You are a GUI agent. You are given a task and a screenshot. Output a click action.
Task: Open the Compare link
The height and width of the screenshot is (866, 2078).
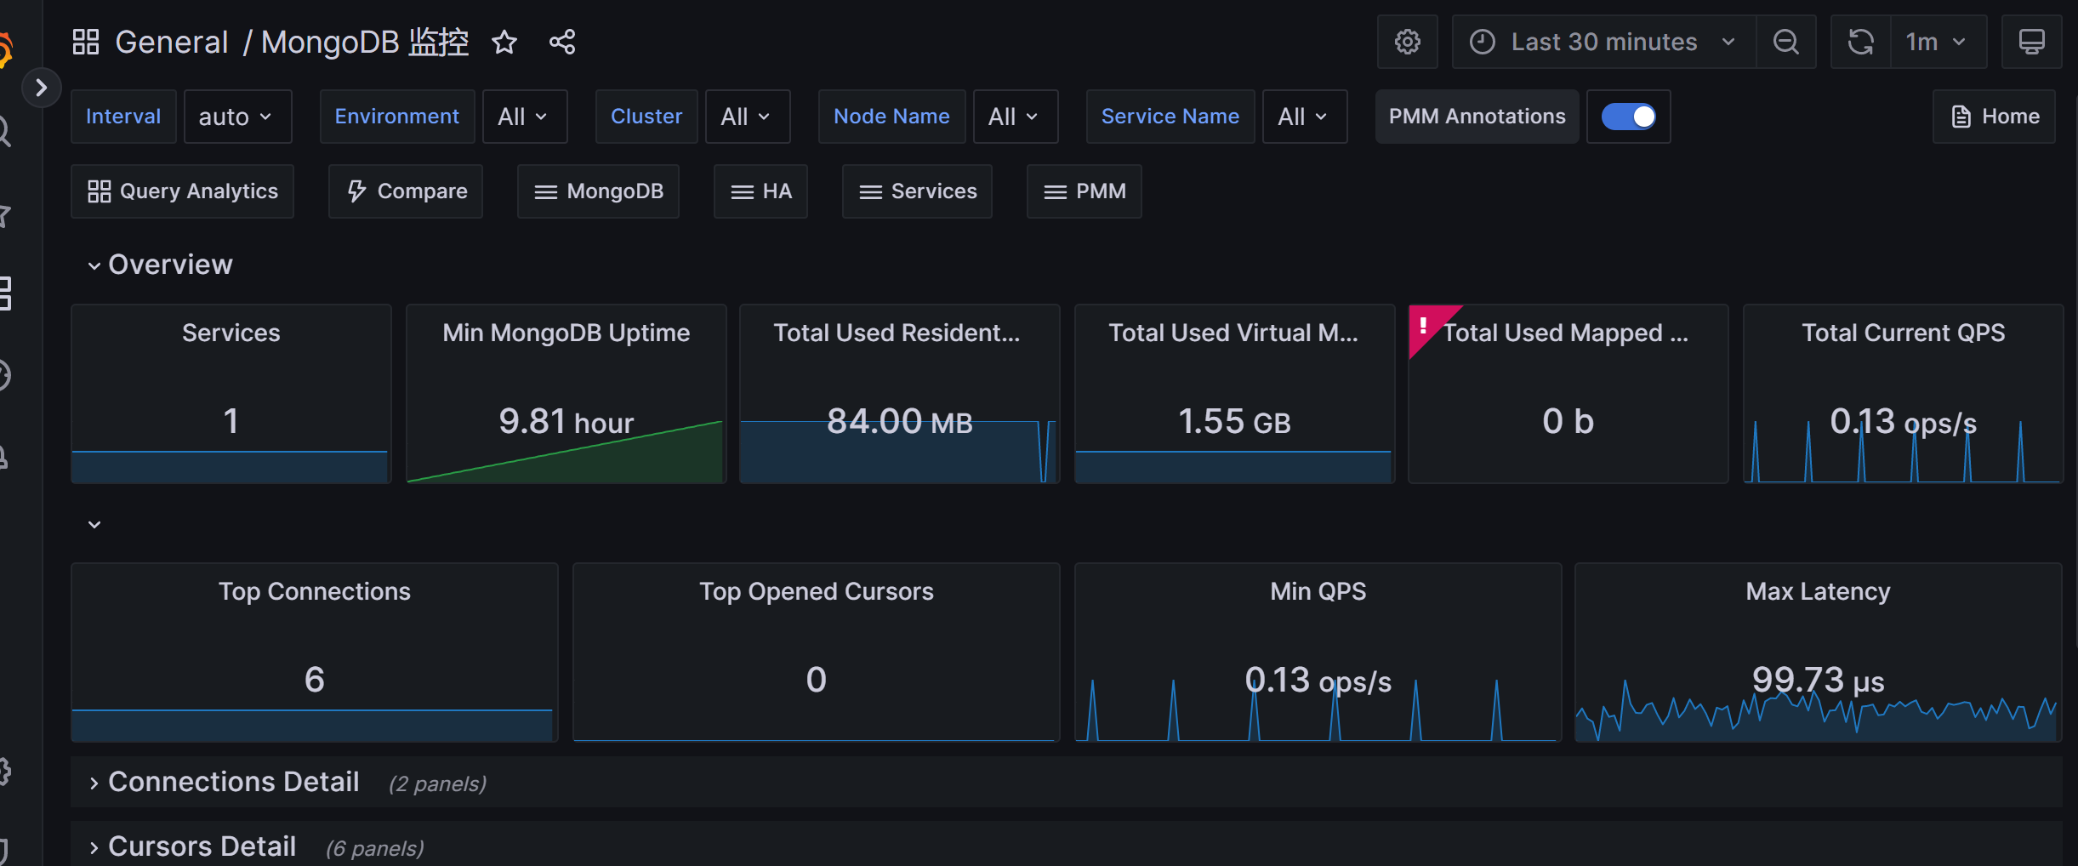click(406, 191)
